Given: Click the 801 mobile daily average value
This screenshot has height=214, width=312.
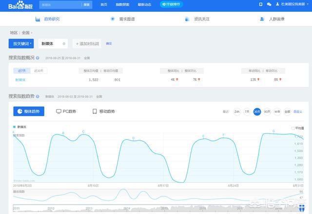Looking at the screenshot, I should click(x=117, y=79).
